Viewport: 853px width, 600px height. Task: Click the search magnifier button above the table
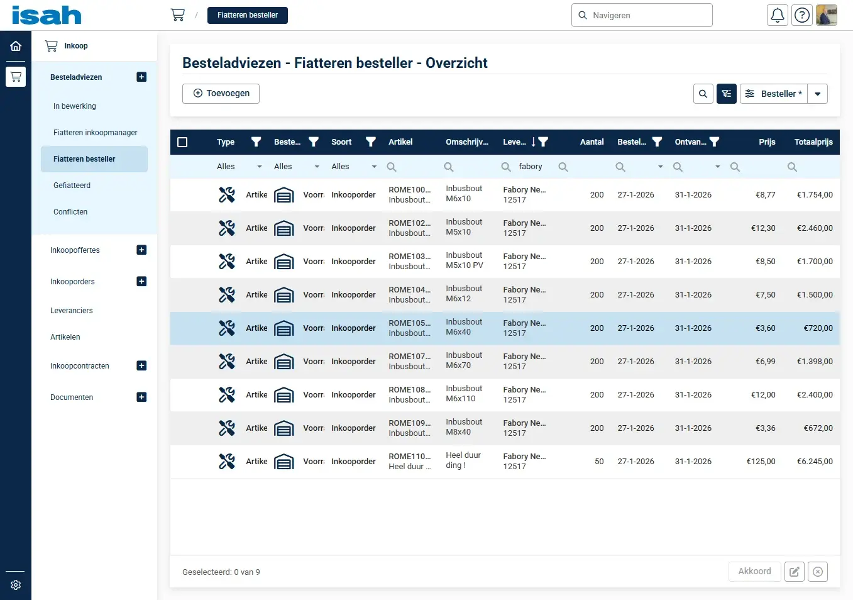click(x=703, y=94)
